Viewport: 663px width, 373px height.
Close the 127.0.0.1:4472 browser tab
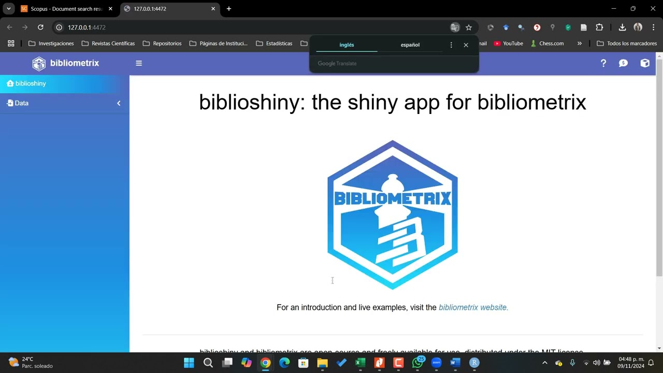(213, 9)
